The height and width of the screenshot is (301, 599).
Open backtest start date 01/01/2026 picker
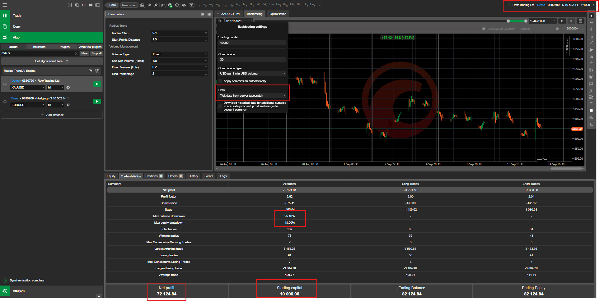click(x=239, y=21)
